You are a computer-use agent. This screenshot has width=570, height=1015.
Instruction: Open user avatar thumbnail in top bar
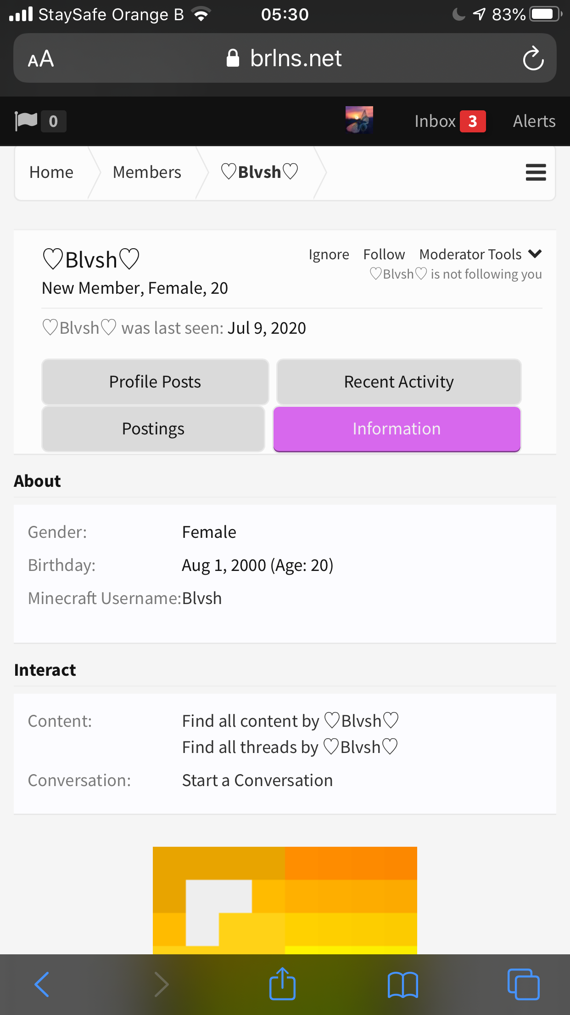pyautogui.click(x=359, y=120)
